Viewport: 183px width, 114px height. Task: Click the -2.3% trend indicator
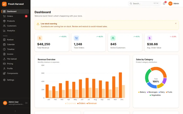(173, 36)
